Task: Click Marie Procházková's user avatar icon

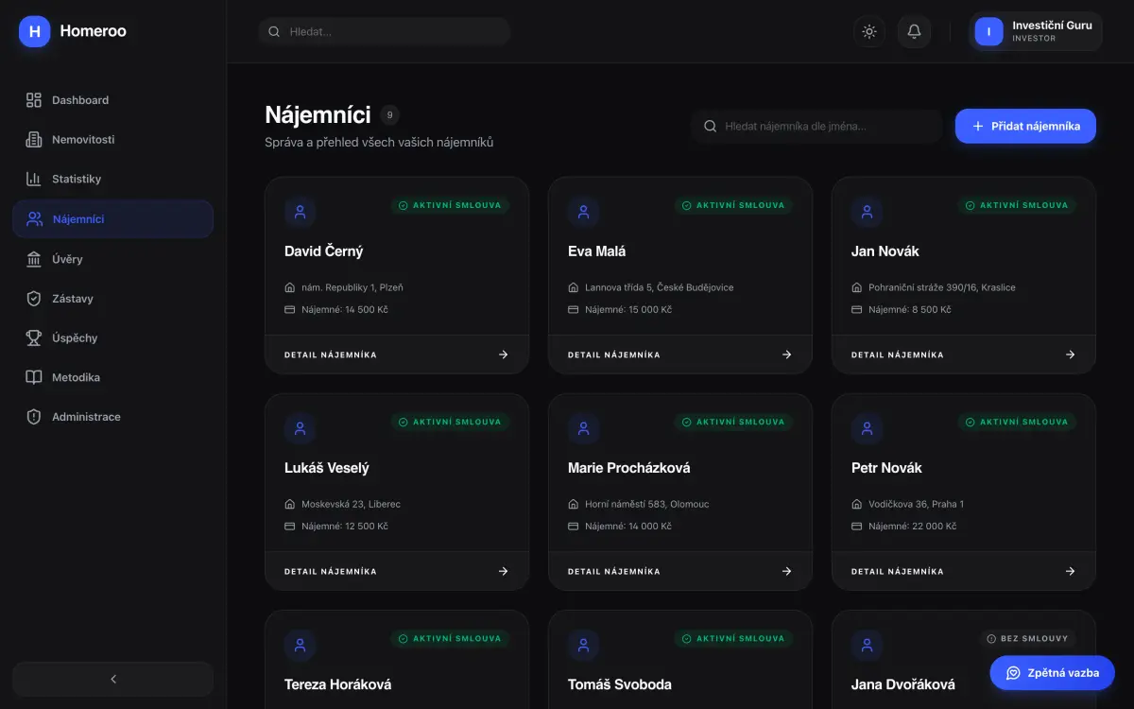Action: click(584, 428)
